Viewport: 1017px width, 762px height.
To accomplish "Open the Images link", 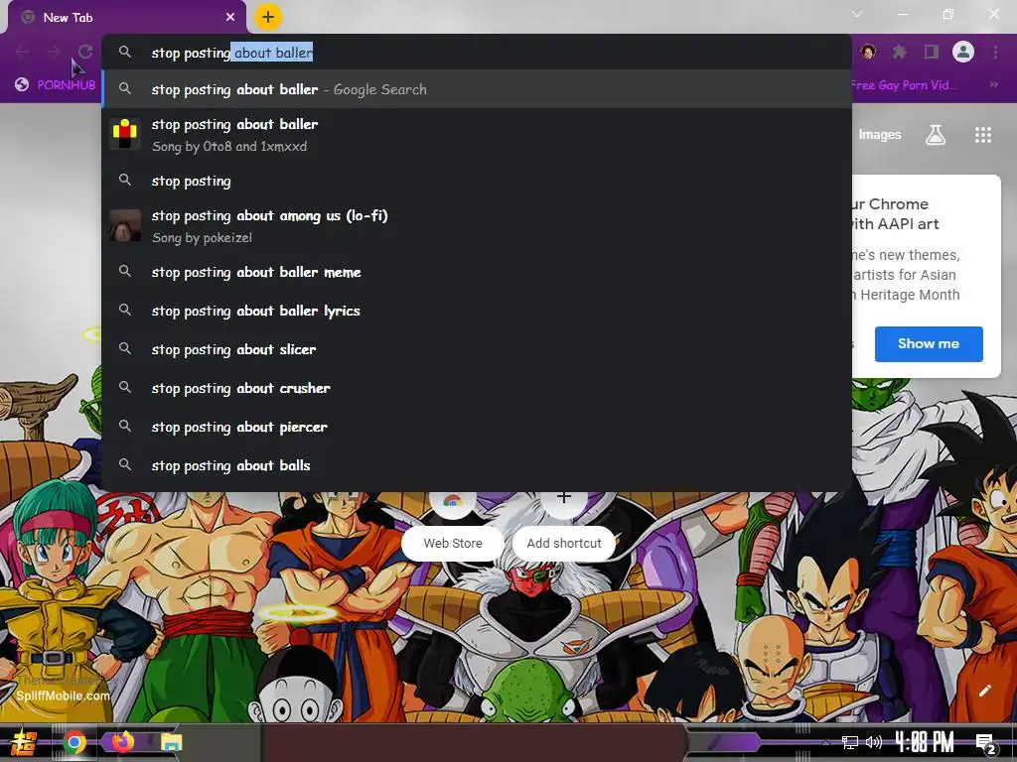I will pyautogui.click(x=880, y=135).
